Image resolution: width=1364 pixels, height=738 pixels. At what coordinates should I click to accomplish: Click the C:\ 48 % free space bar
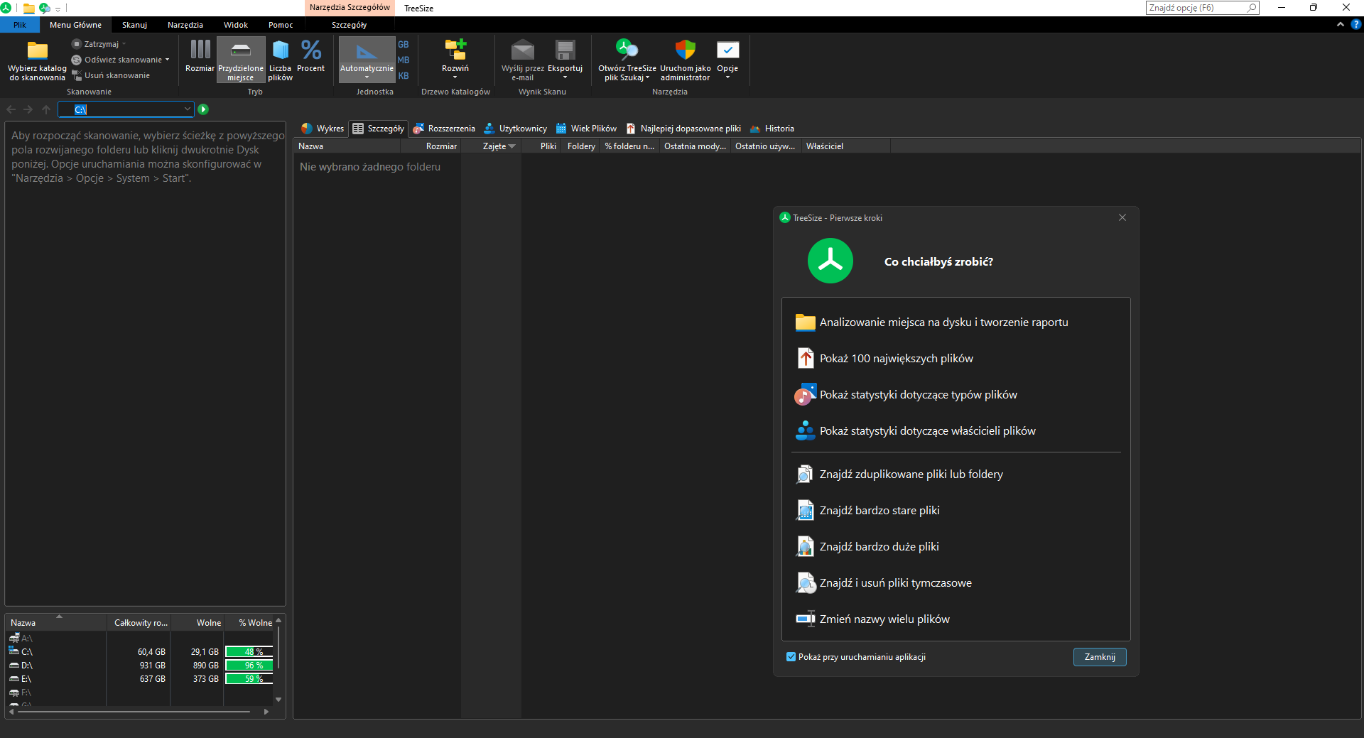(249, 651)
